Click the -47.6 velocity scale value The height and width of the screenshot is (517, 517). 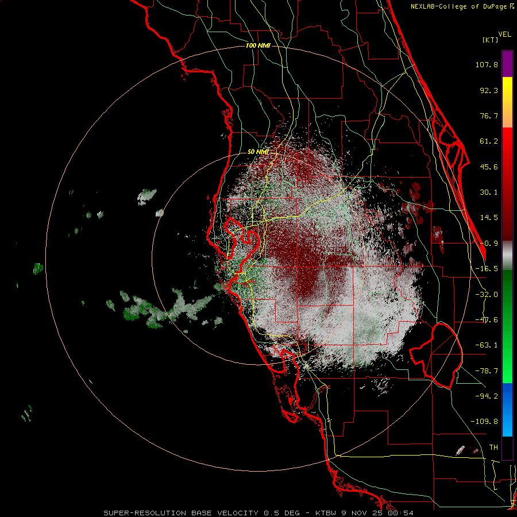point(487,320)
